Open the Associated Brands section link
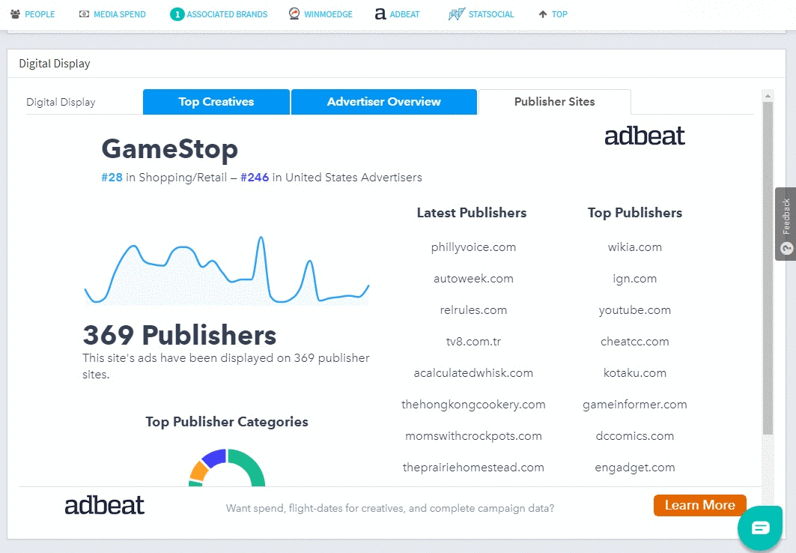 tap(227, 14)
